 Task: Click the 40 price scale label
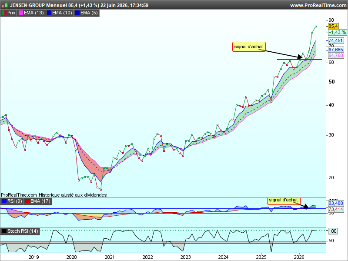[x=331, y=105]
